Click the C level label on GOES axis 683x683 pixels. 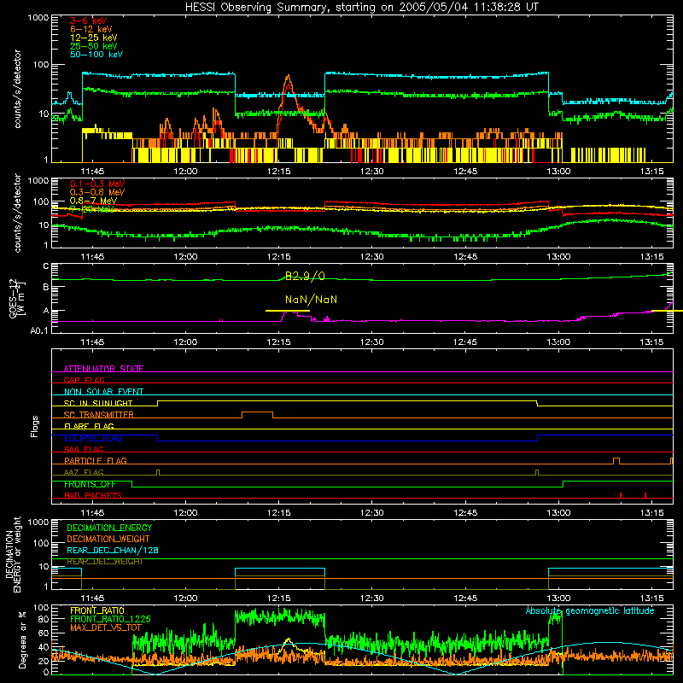click(46, 266)
